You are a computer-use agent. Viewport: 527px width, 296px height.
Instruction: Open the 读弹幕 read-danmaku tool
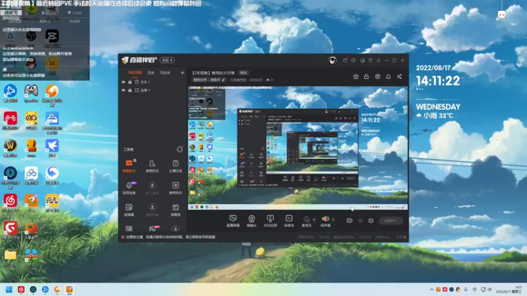pyautogui.click(x=129, y=210)
